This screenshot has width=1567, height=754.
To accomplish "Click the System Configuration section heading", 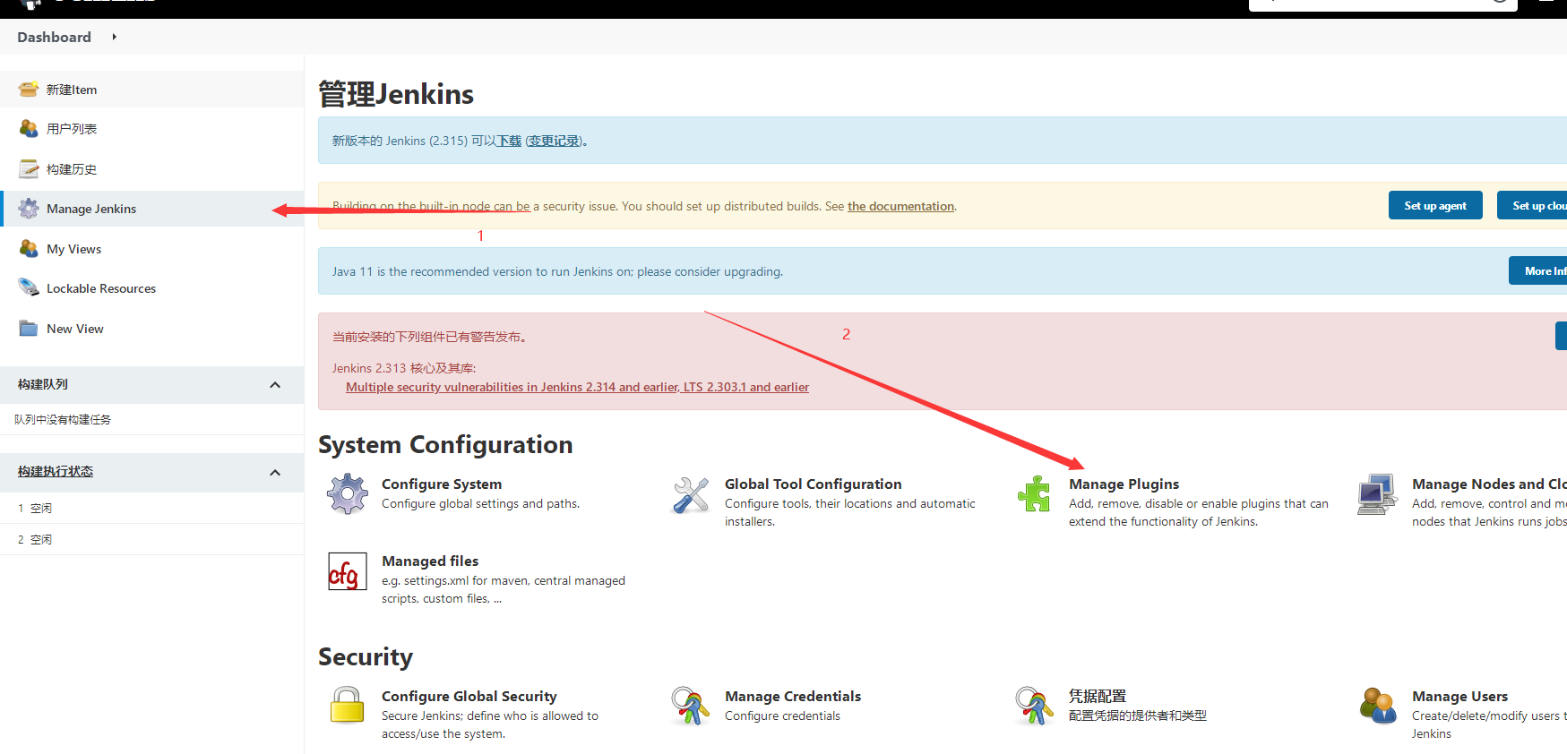I will pyautogui.click(x=445, y=444).
